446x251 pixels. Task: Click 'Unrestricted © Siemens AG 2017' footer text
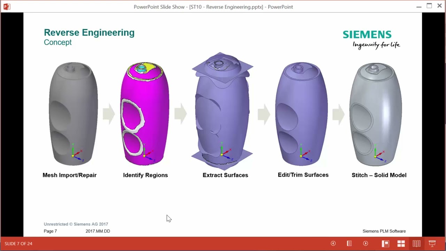point(76,224)
